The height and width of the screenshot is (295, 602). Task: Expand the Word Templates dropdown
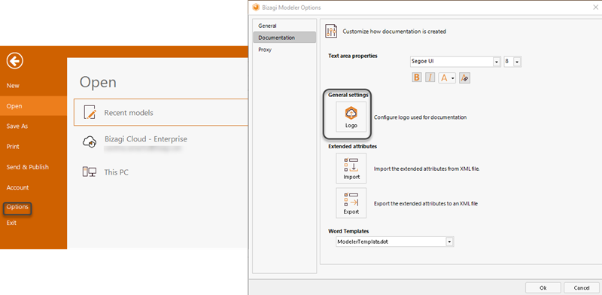tap(449, 242)
